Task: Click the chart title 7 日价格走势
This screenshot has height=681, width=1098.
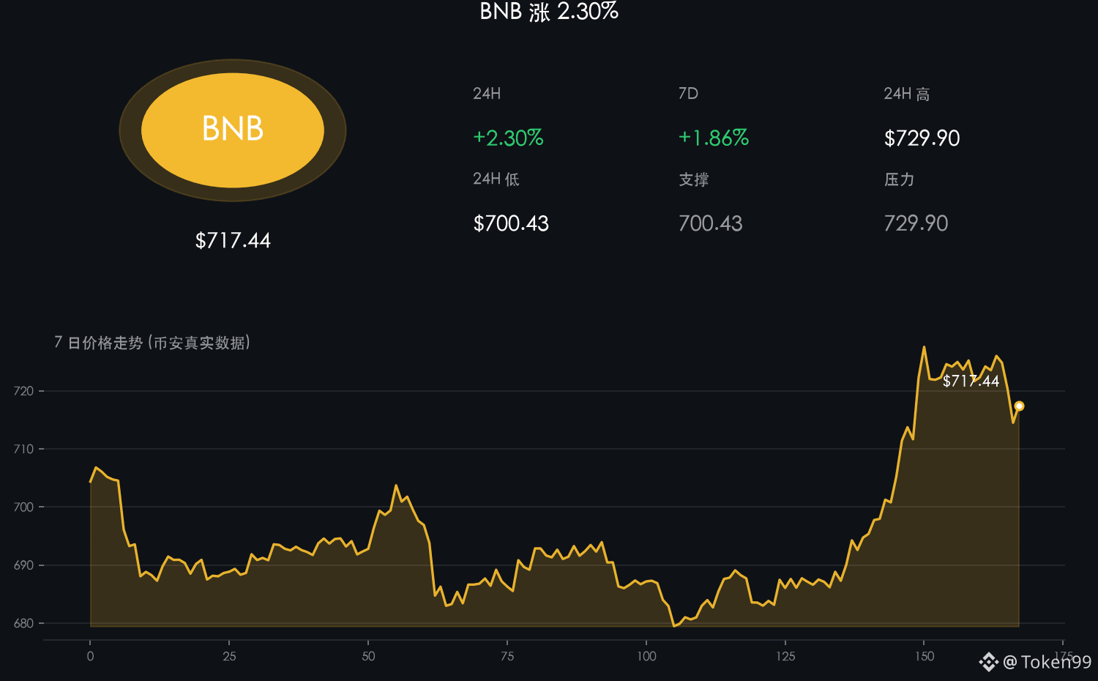Action: click(x=98, y=343)
